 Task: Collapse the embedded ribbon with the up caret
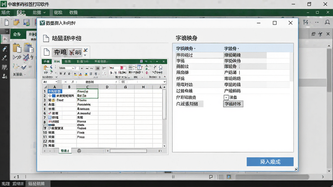tap(165, 77)
